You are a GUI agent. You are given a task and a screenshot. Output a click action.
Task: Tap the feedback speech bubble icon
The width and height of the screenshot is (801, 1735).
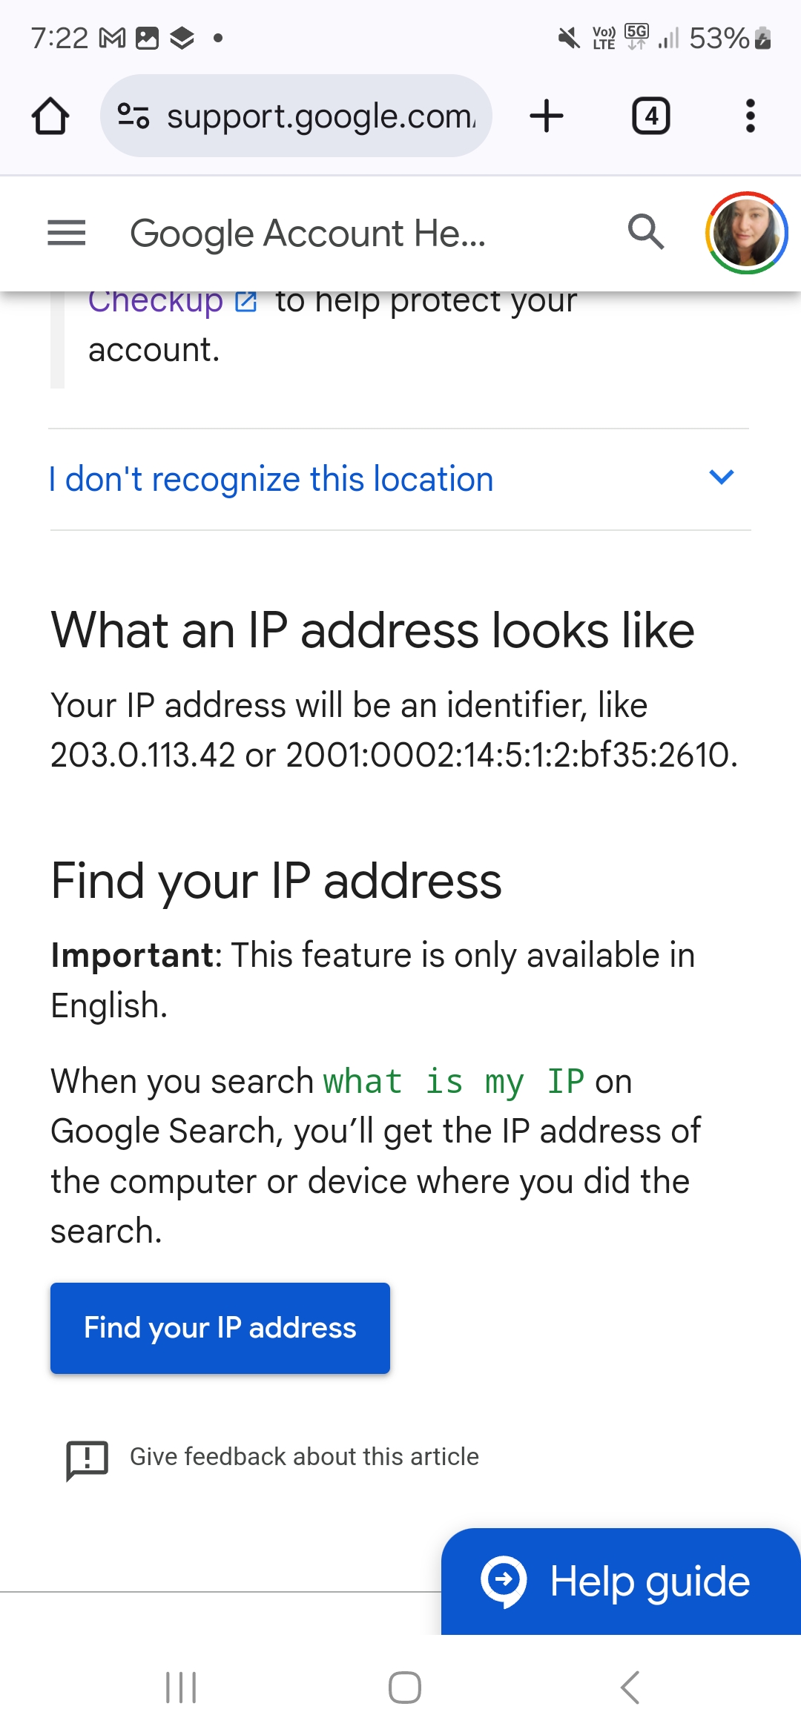(x=88, y=1459)
